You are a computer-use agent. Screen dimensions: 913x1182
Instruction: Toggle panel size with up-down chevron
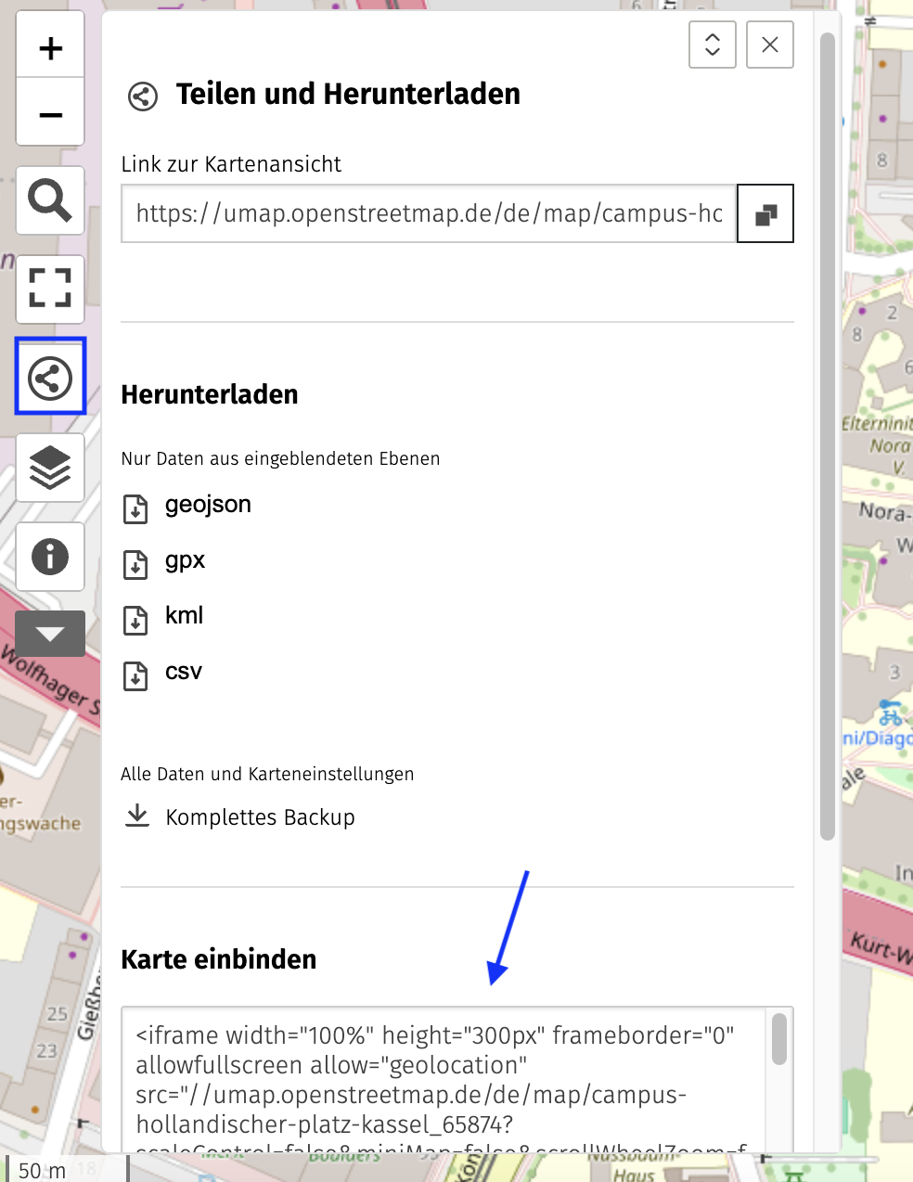pyautogui.click(x=713, y=45)
